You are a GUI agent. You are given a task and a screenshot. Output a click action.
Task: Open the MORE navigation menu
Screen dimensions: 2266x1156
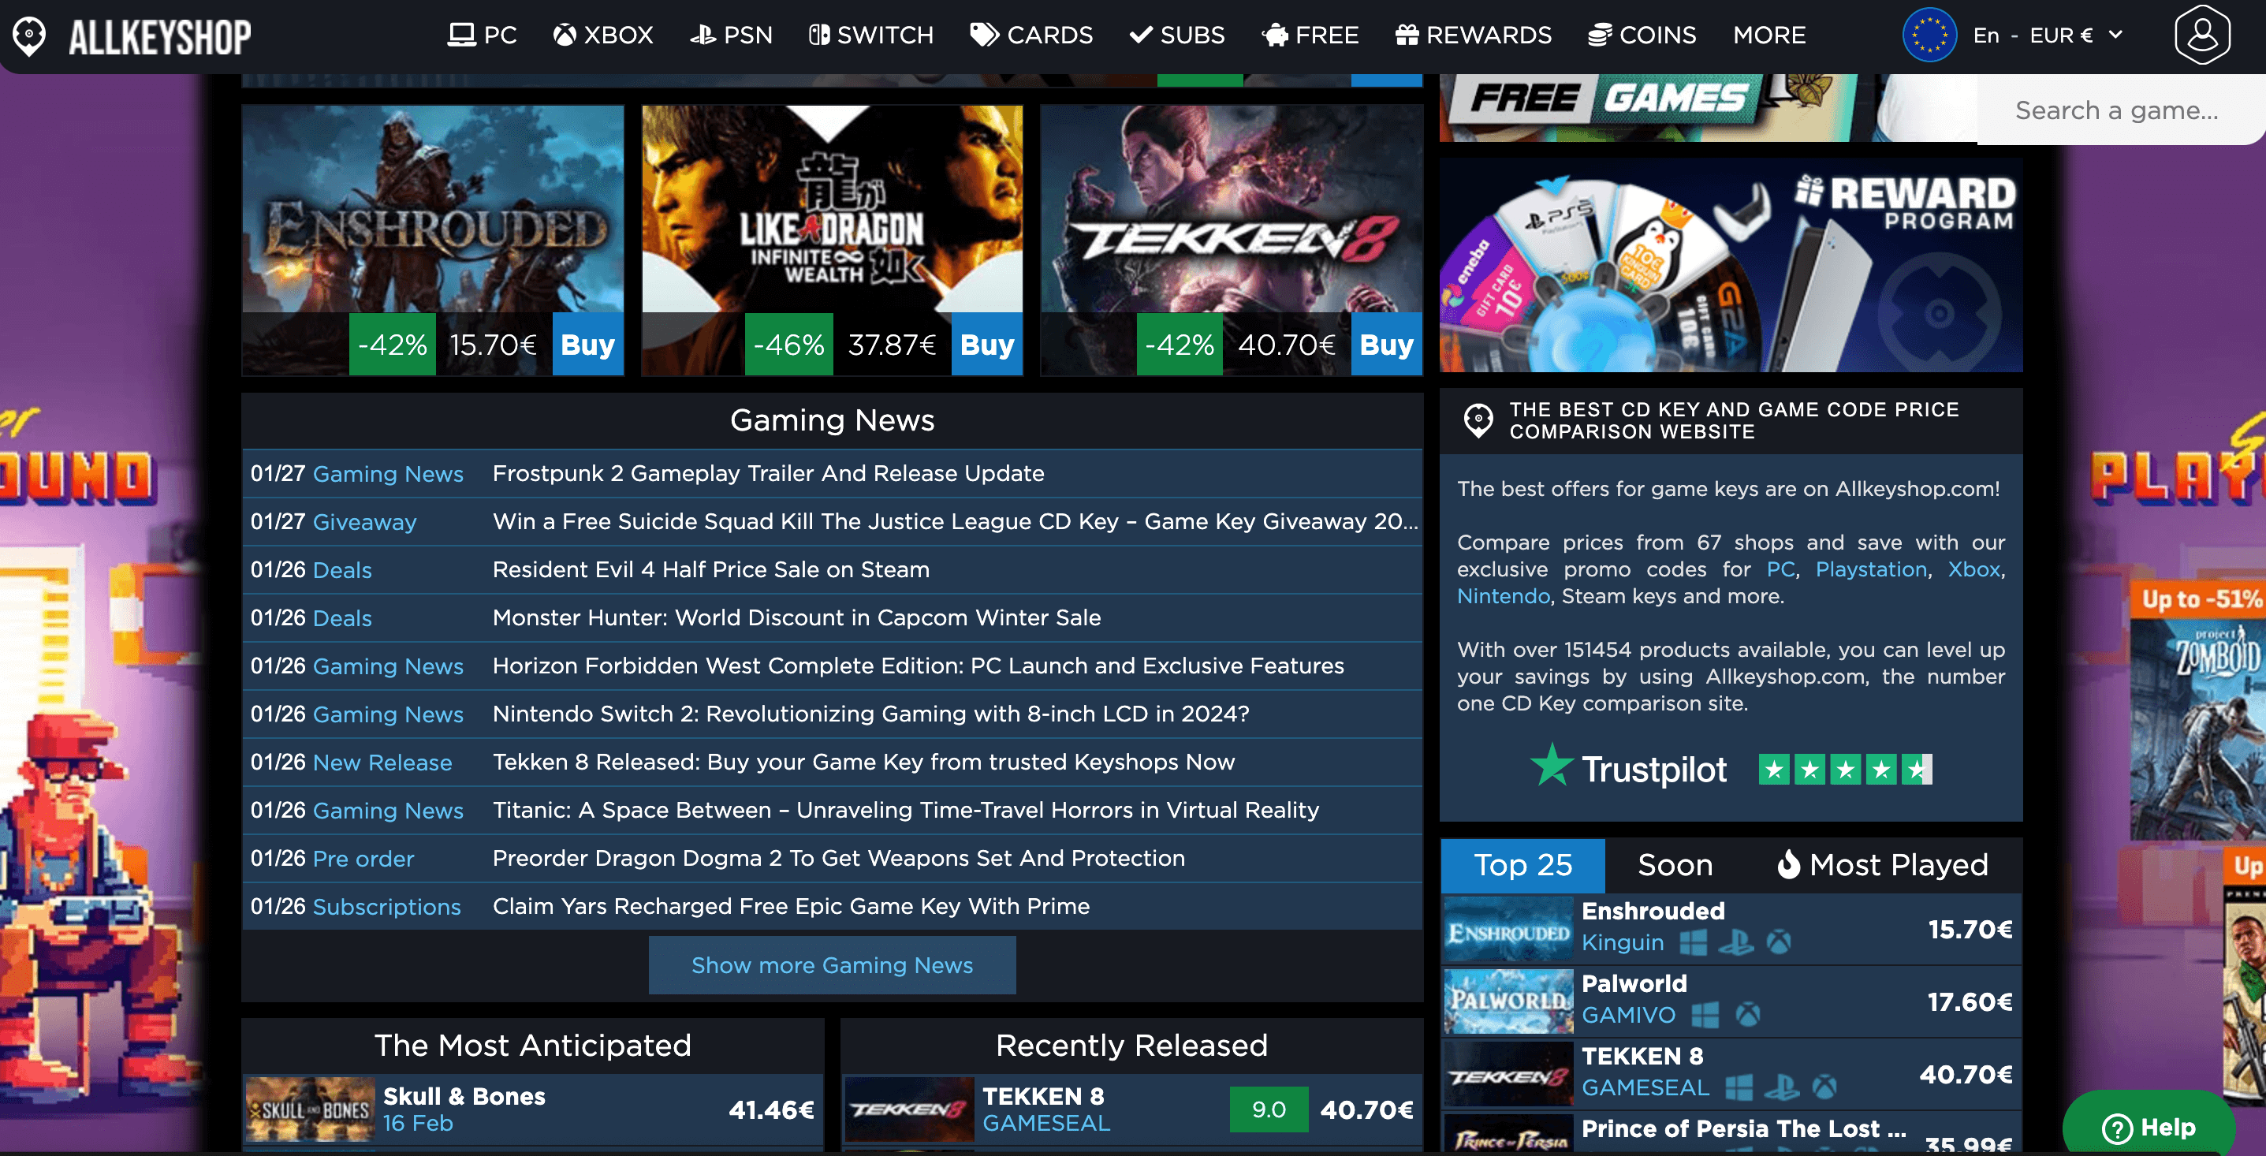coord(1769,35)
